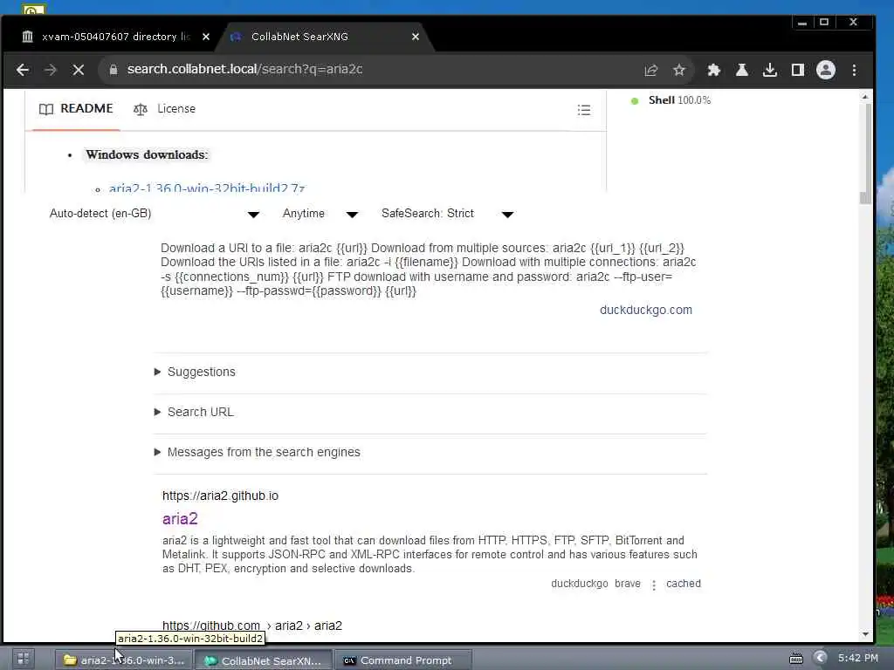Open the on-screen keyboard tray icon

(x=795, y=659)
